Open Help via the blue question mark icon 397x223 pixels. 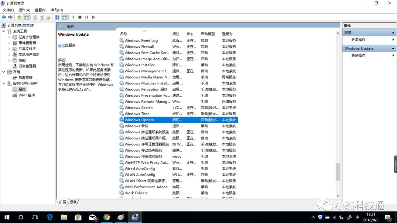click(x=57, y=17)
